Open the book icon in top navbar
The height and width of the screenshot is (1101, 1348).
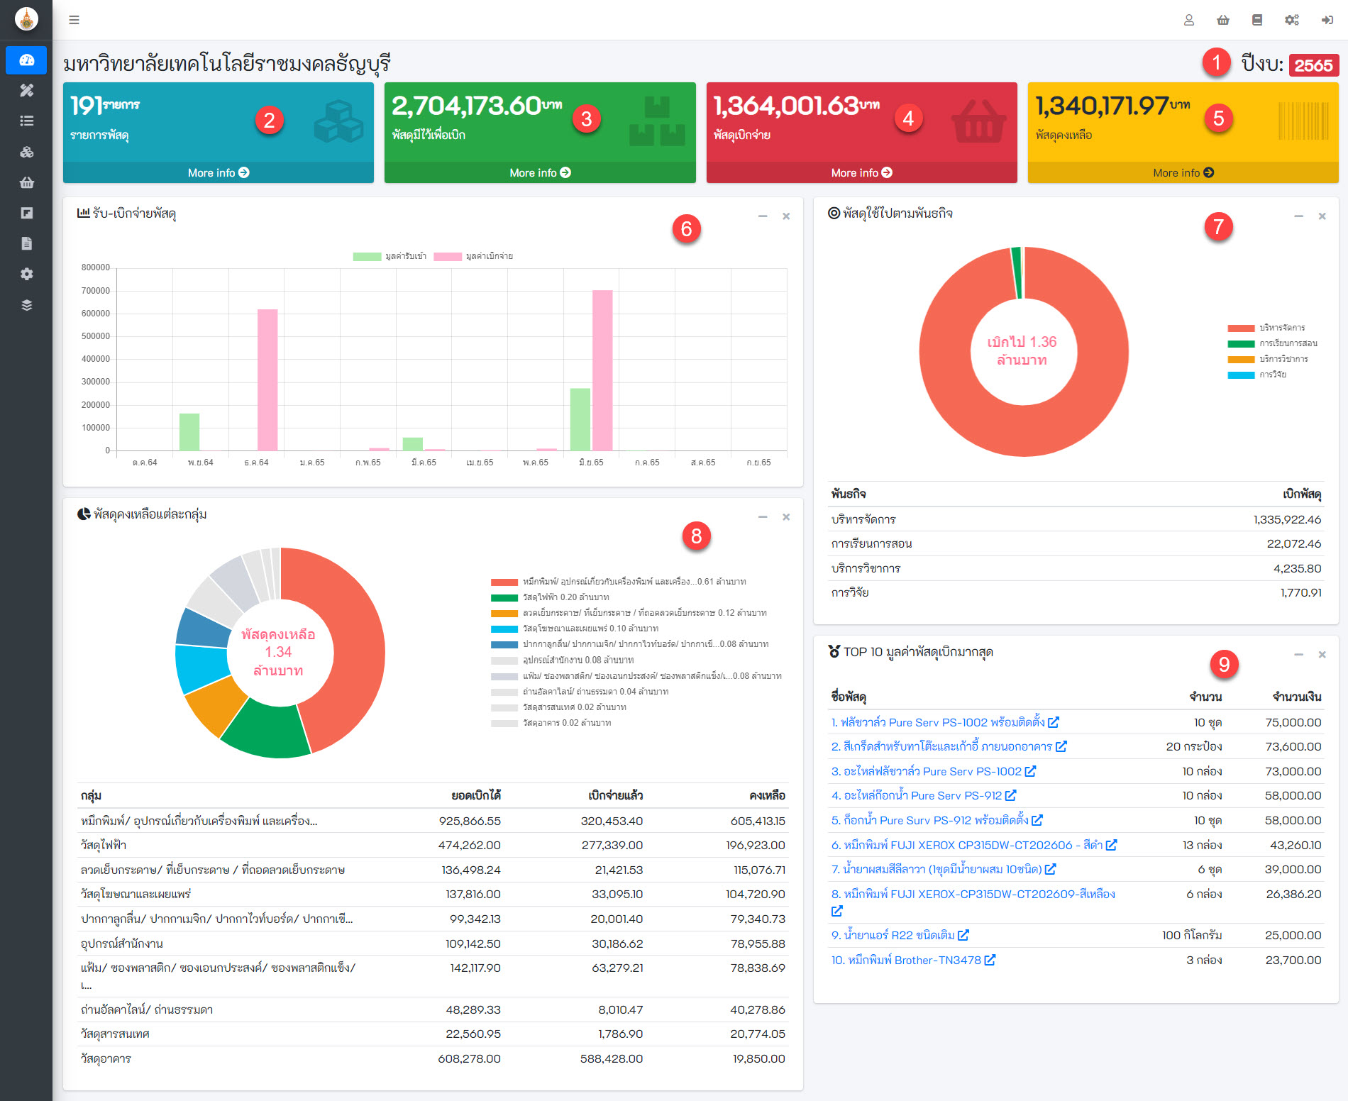pos(1256,20)
